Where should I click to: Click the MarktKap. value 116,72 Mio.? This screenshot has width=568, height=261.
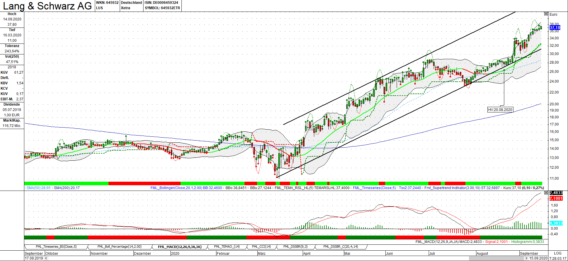coord(12,126)
